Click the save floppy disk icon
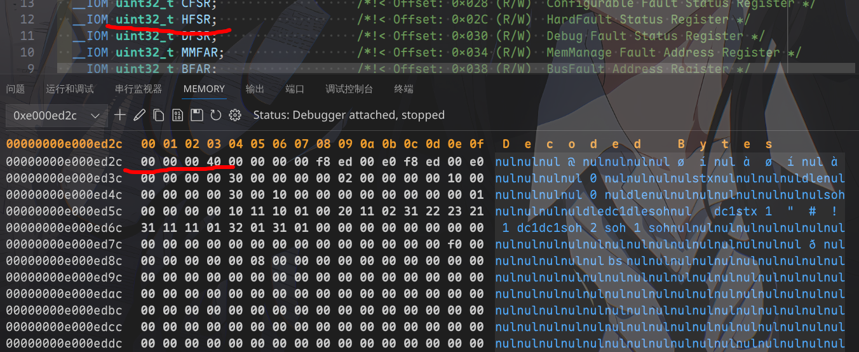The image size is (859, 352). [x=196, y=115]
